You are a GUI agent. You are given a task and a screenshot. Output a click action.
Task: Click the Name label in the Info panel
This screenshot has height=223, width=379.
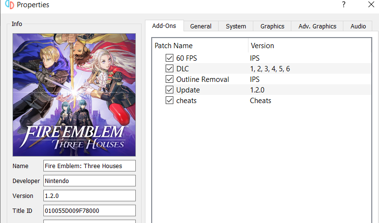click(21, 166)
